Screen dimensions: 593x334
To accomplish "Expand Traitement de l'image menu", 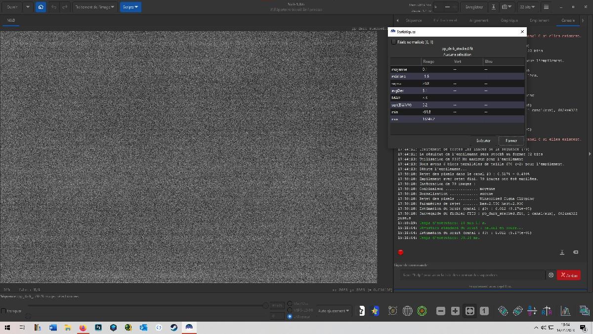I will [94, 7].
